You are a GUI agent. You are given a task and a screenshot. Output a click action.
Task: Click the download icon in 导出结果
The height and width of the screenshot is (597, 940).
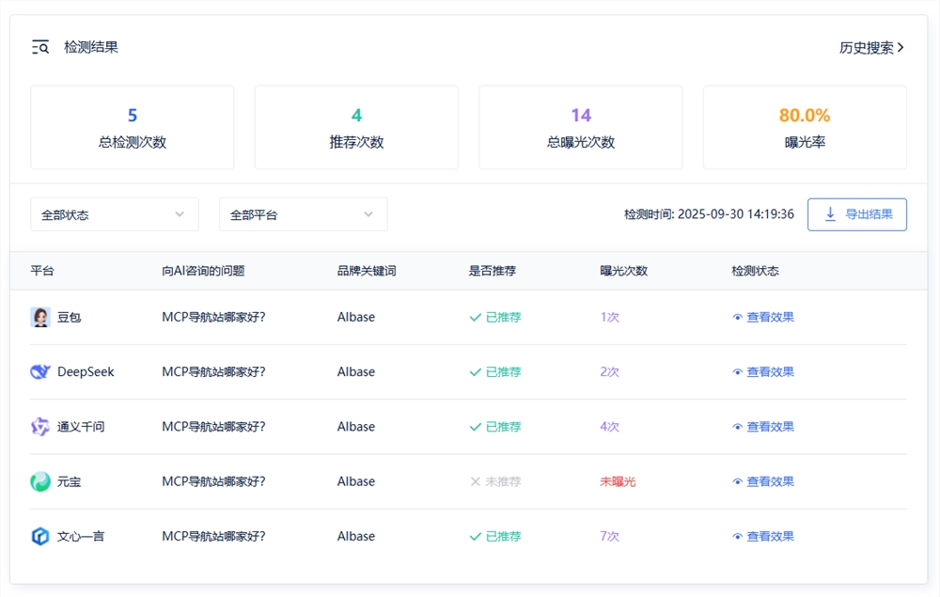pos(830,214)
